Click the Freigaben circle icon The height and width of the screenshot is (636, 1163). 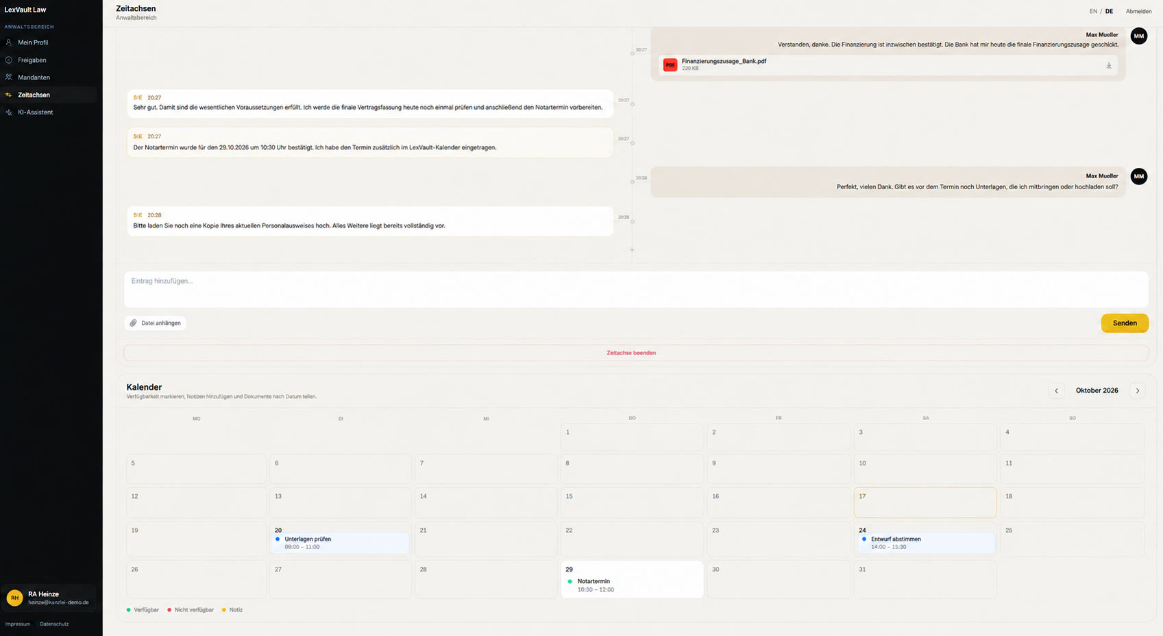[9, 60]
